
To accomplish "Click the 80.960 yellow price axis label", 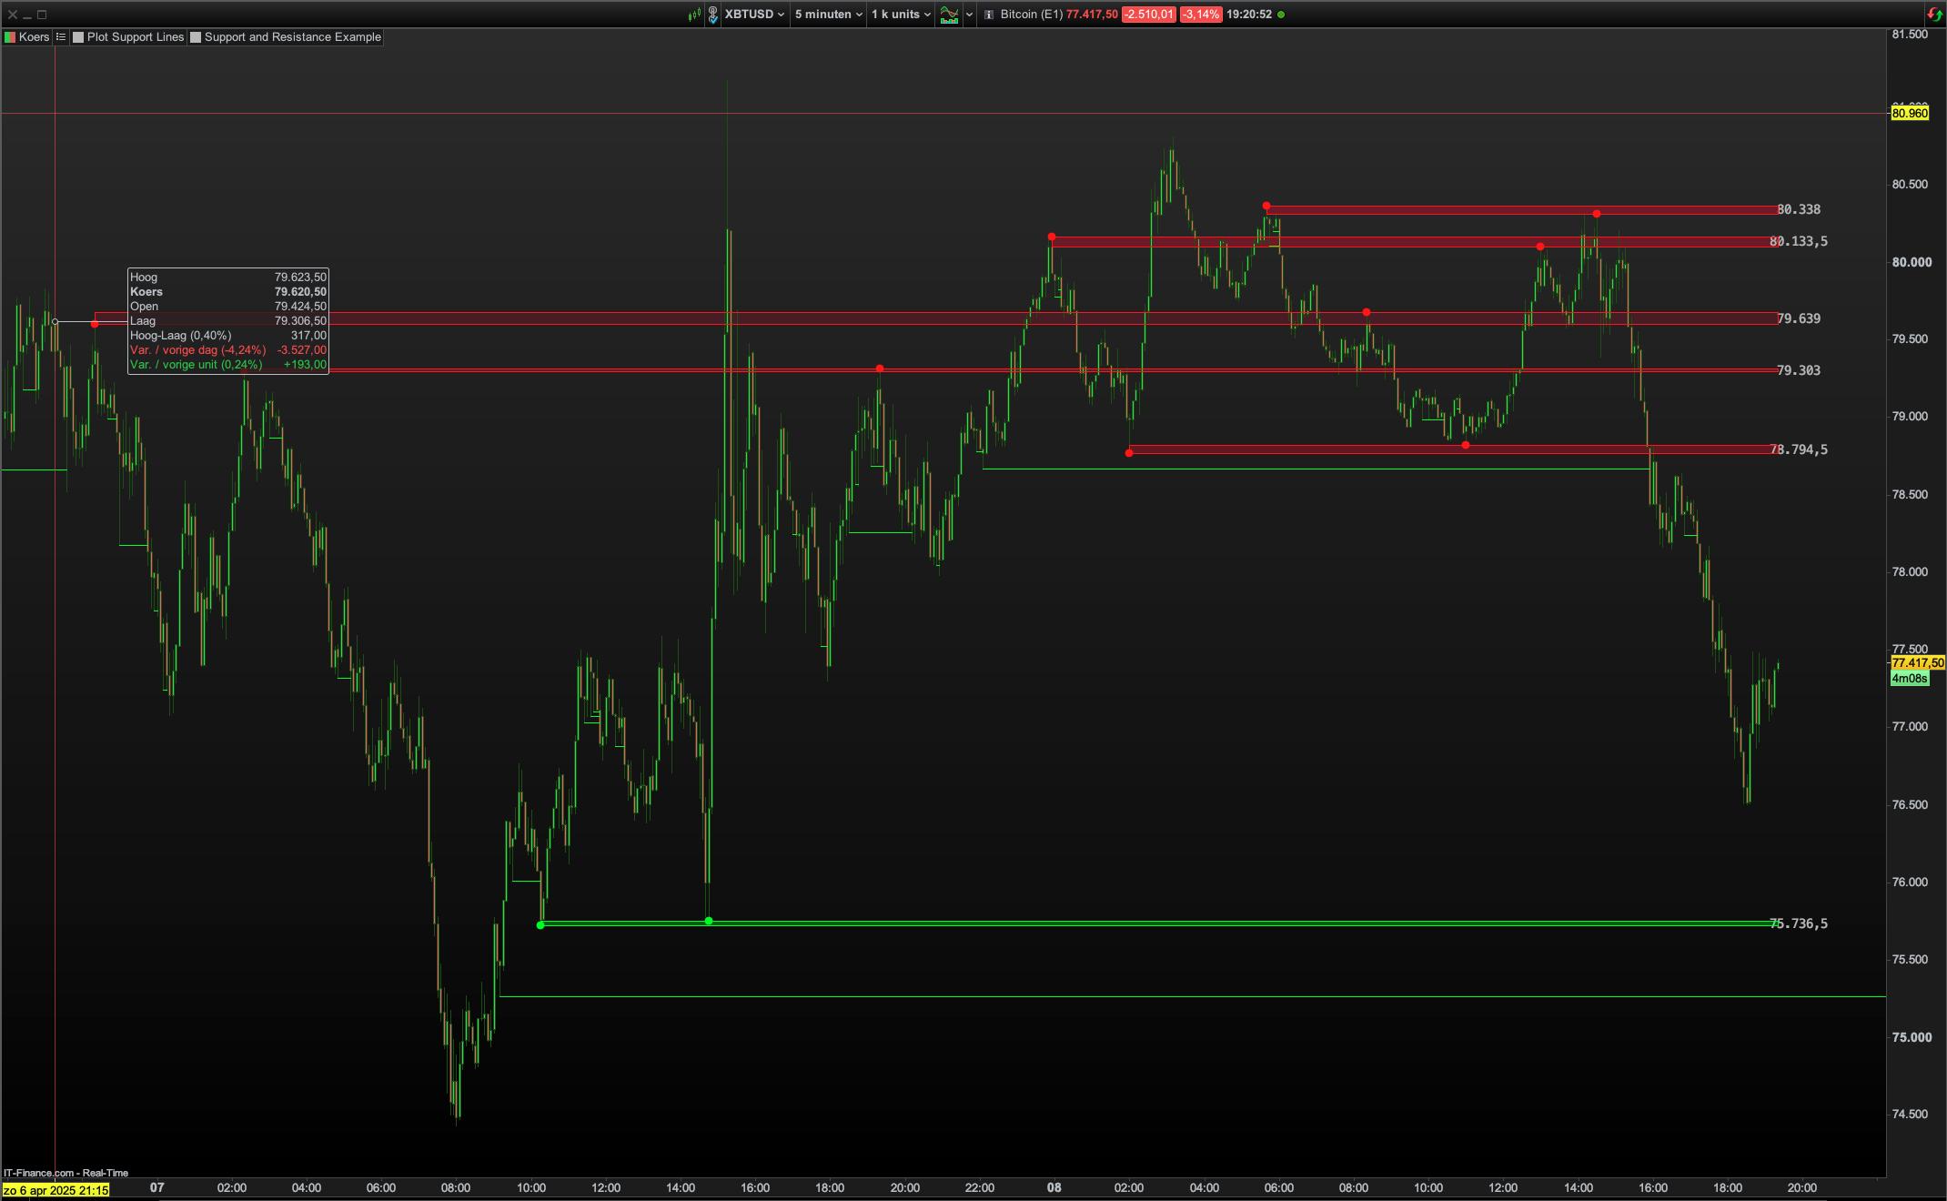I will click(1909, 113).
